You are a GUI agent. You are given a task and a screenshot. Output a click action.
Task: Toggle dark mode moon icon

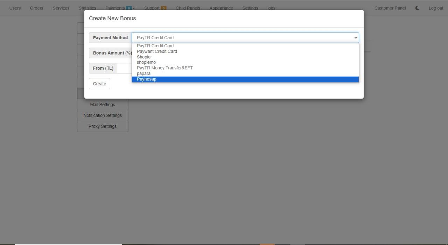pyautogui.click(x=417, y=8)
